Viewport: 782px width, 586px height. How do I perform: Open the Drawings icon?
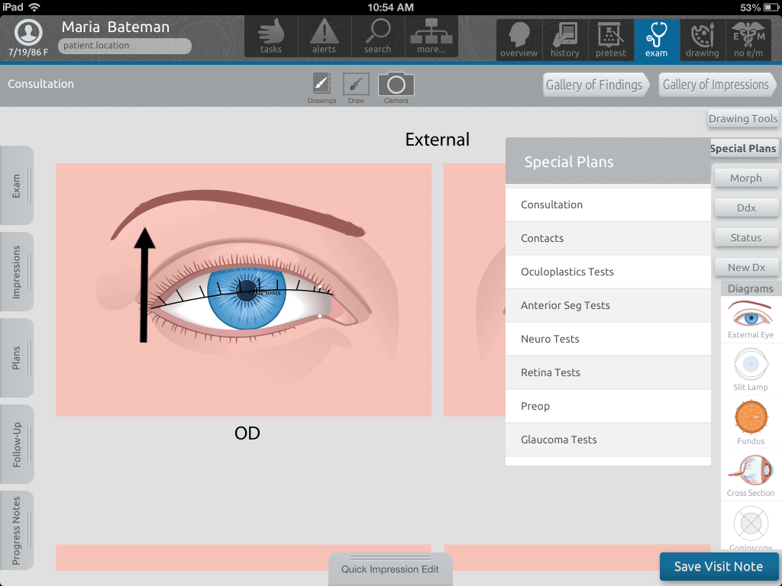pyautogui.click(x=322, y=85)
